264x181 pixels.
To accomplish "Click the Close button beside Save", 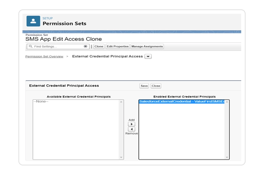I will click(156, 86).
